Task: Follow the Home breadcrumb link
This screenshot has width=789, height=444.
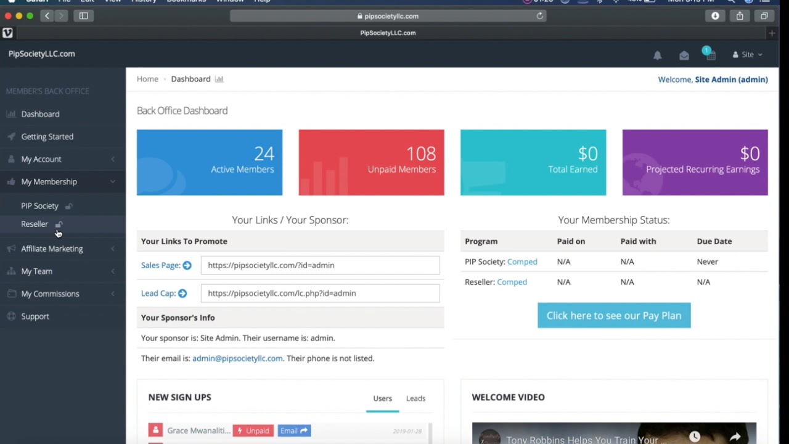Action: [x=147, y=79]
